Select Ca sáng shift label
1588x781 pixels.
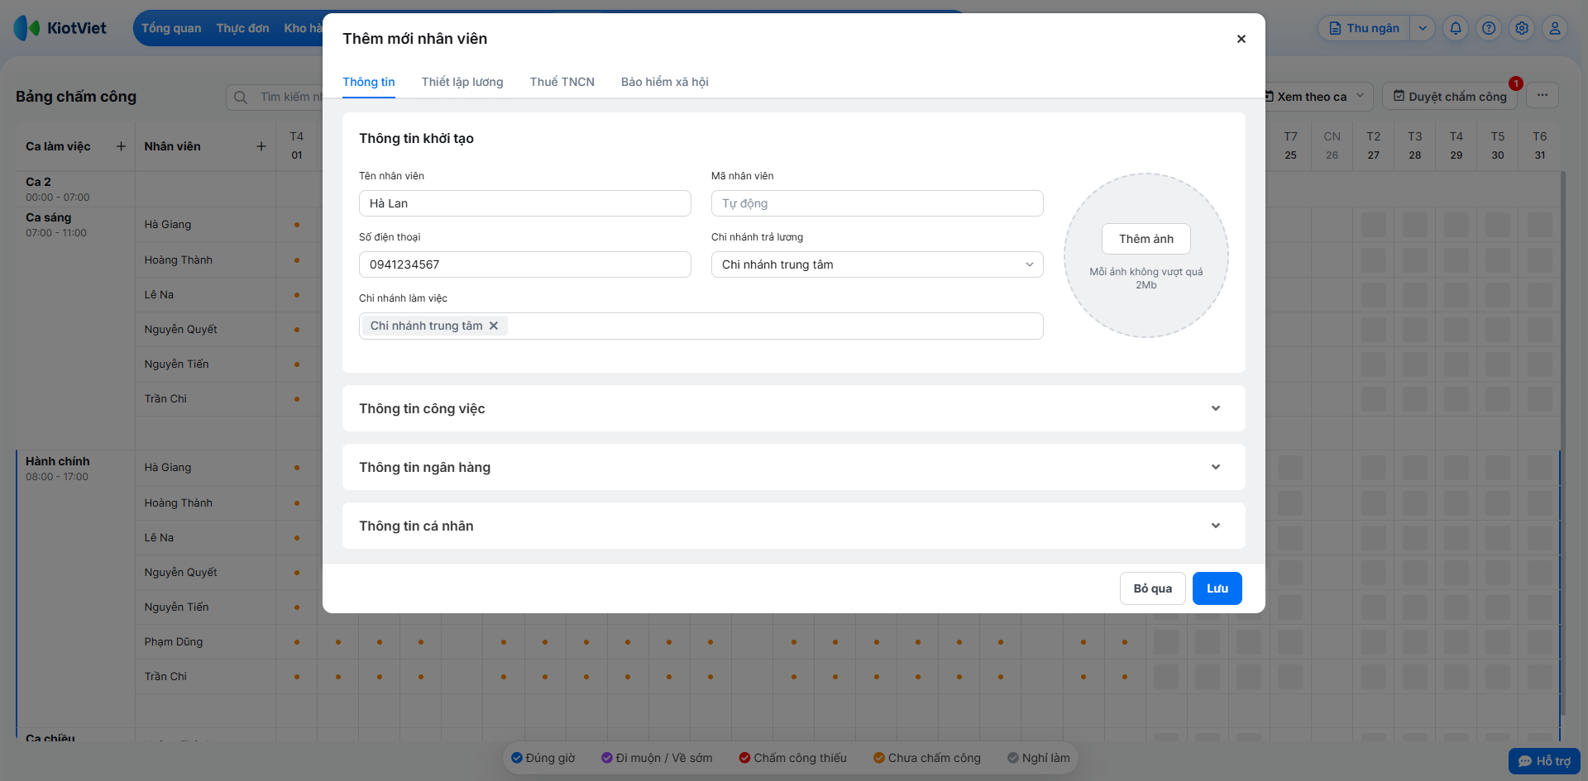coord(49,217)
